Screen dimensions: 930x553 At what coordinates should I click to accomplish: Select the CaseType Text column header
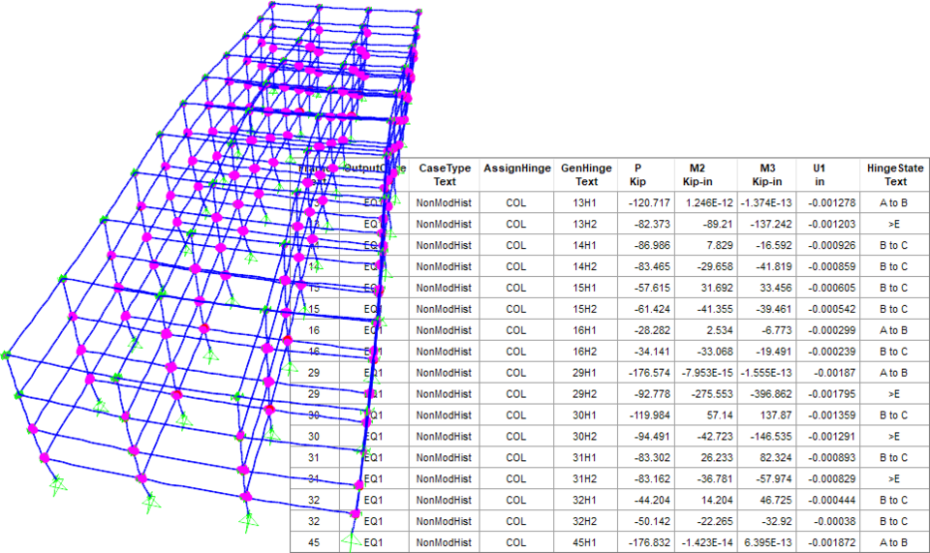[x=444, y=174]
